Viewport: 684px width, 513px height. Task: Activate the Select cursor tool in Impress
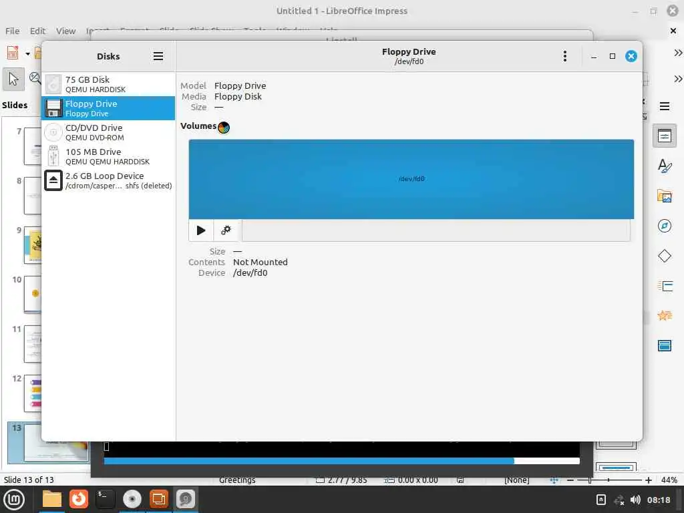(x=13, y=79)
